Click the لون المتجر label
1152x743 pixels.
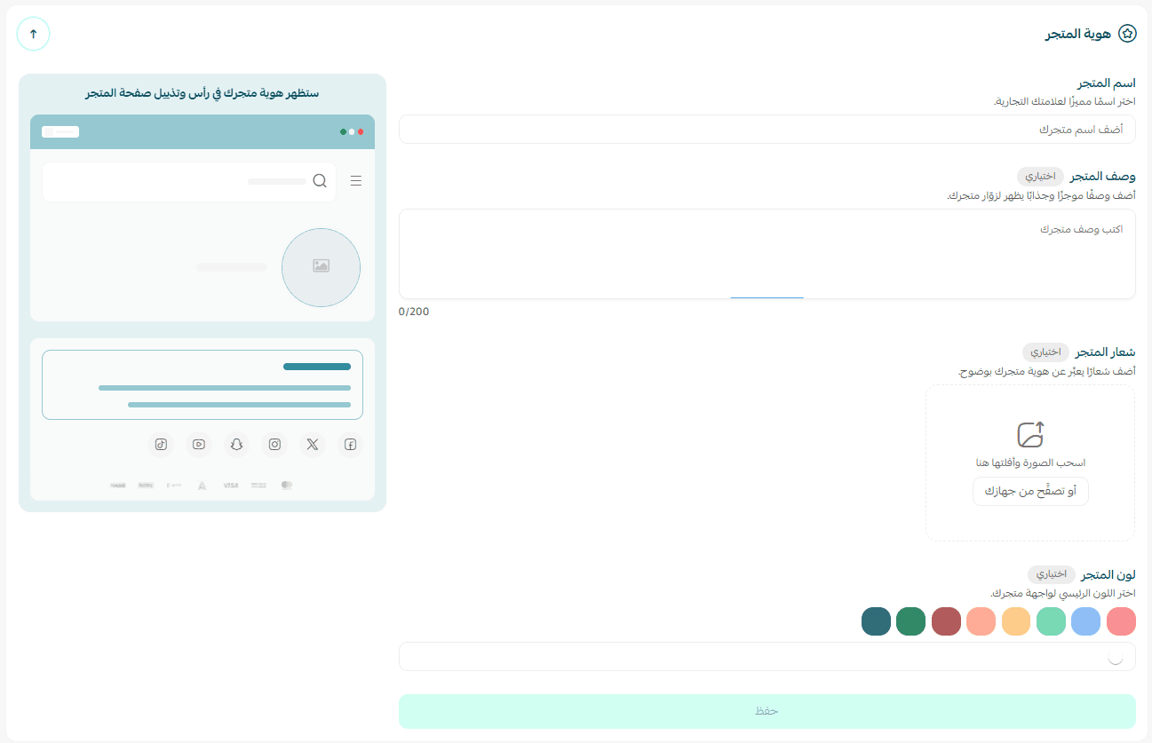click(1108, 574)
